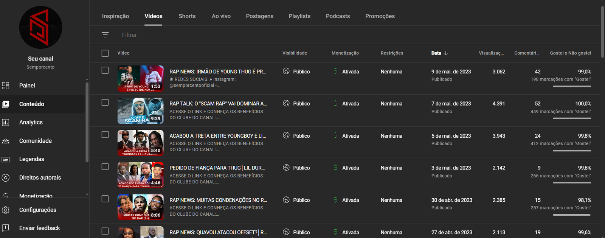Select the RAP TALK SCAM RAP video checkbox
This screenshot has width=605, height=238.
click(x=105, y=103)
